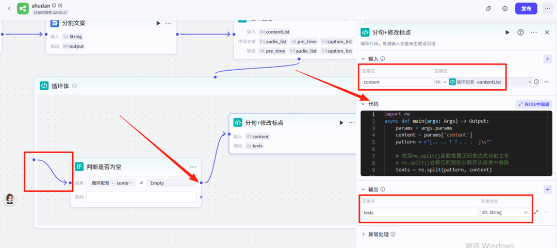This screenshot has width=557, height=248.
Task: Open the str. String type dropdown
Action: click(505, 212)
